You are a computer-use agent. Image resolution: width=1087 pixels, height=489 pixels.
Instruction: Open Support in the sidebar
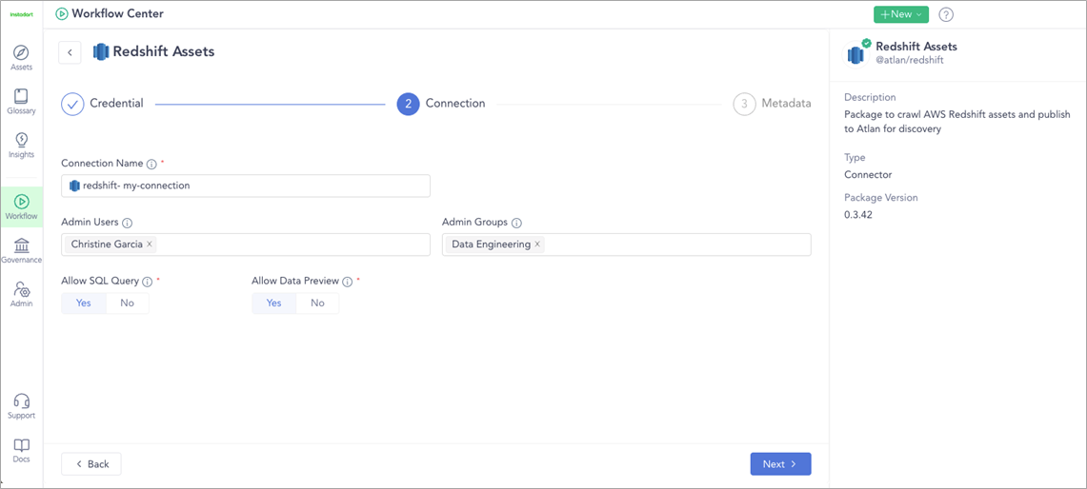(x=22, y=406)
